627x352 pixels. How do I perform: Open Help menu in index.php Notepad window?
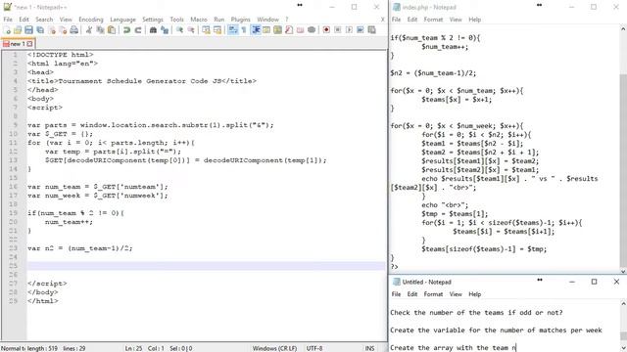tap(474, 20)
